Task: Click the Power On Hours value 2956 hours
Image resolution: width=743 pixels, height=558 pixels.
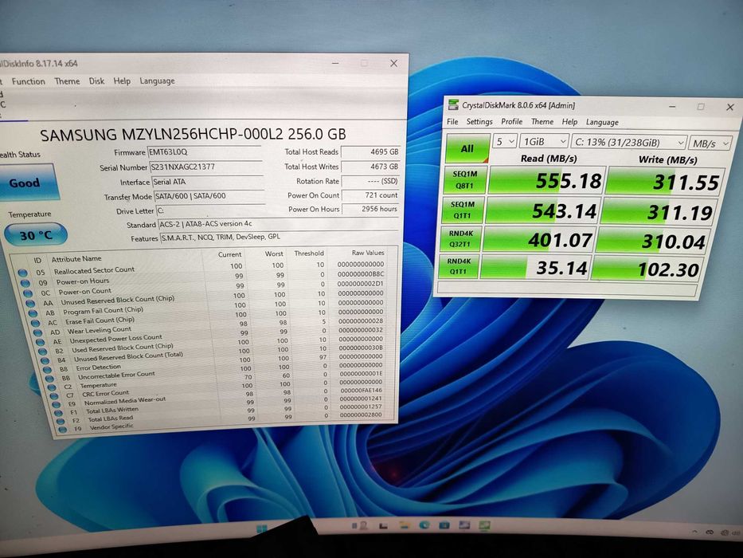Action: point(370,209)
